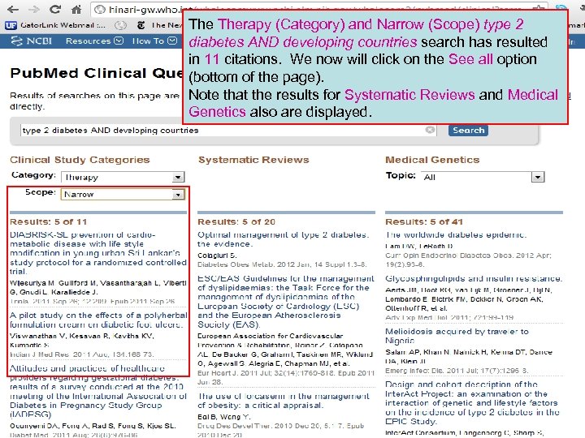The width and height of the screenshot is (585, 438).
Task: Expand the How To menu
Action: click(x=154, y=41)
